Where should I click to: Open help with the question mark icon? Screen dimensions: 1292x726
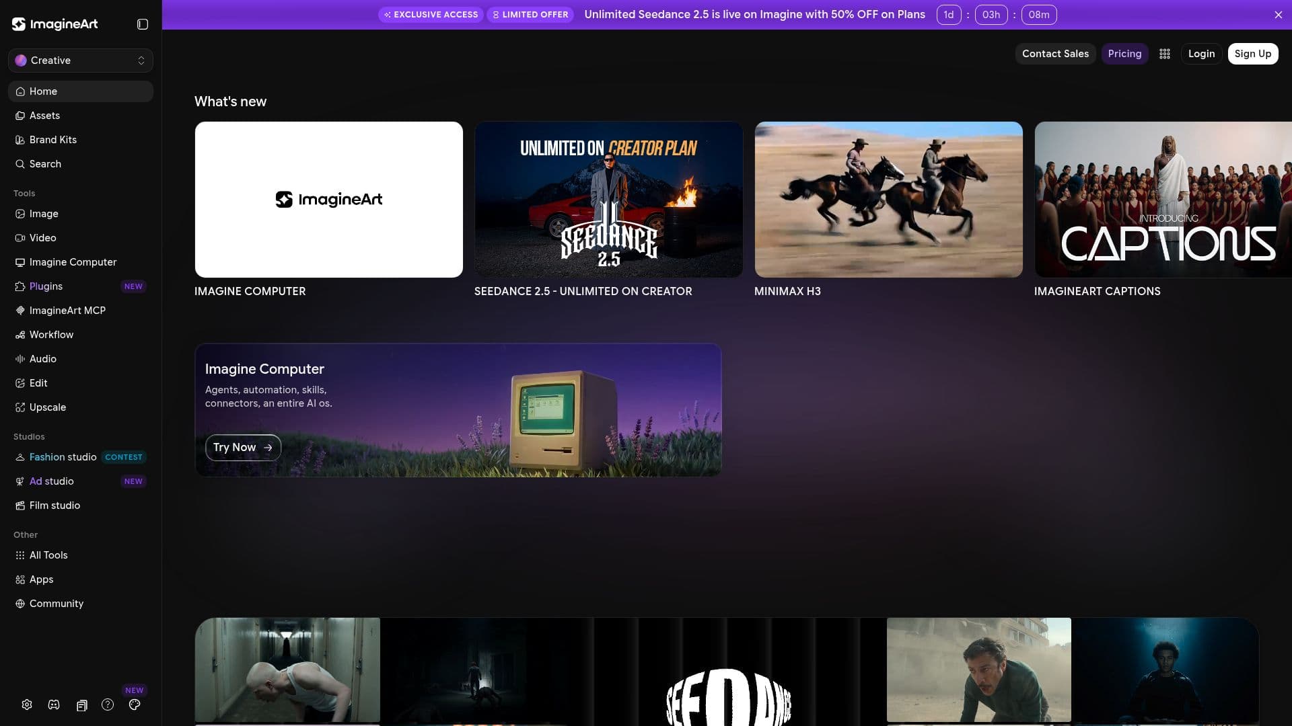coord(108,704)
